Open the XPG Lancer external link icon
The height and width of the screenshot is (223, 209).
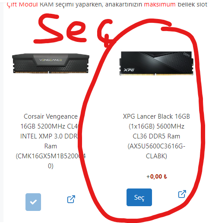pos(182,194)
